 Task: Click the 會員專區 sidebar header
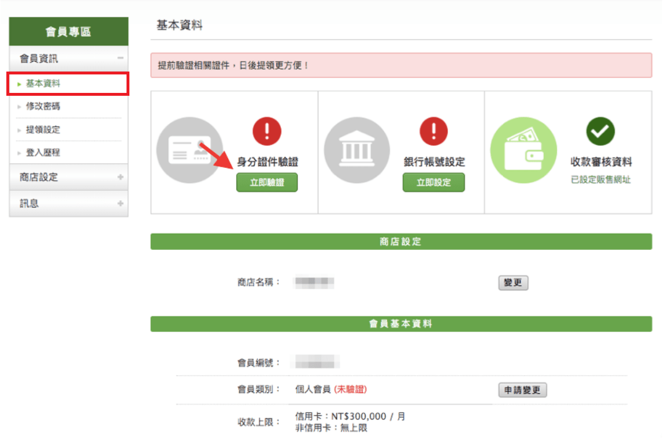(x=69, y=32)
